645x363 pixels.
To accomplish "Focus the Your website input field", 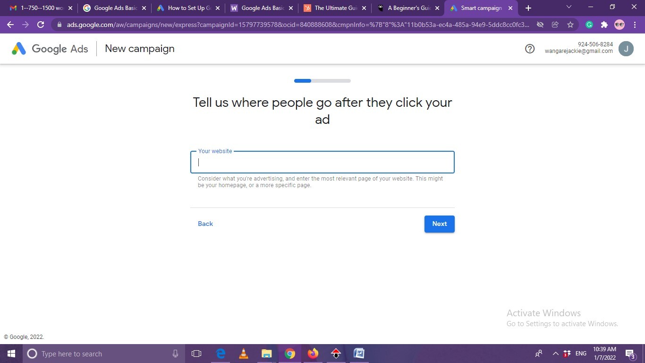I will coord(322,163).
